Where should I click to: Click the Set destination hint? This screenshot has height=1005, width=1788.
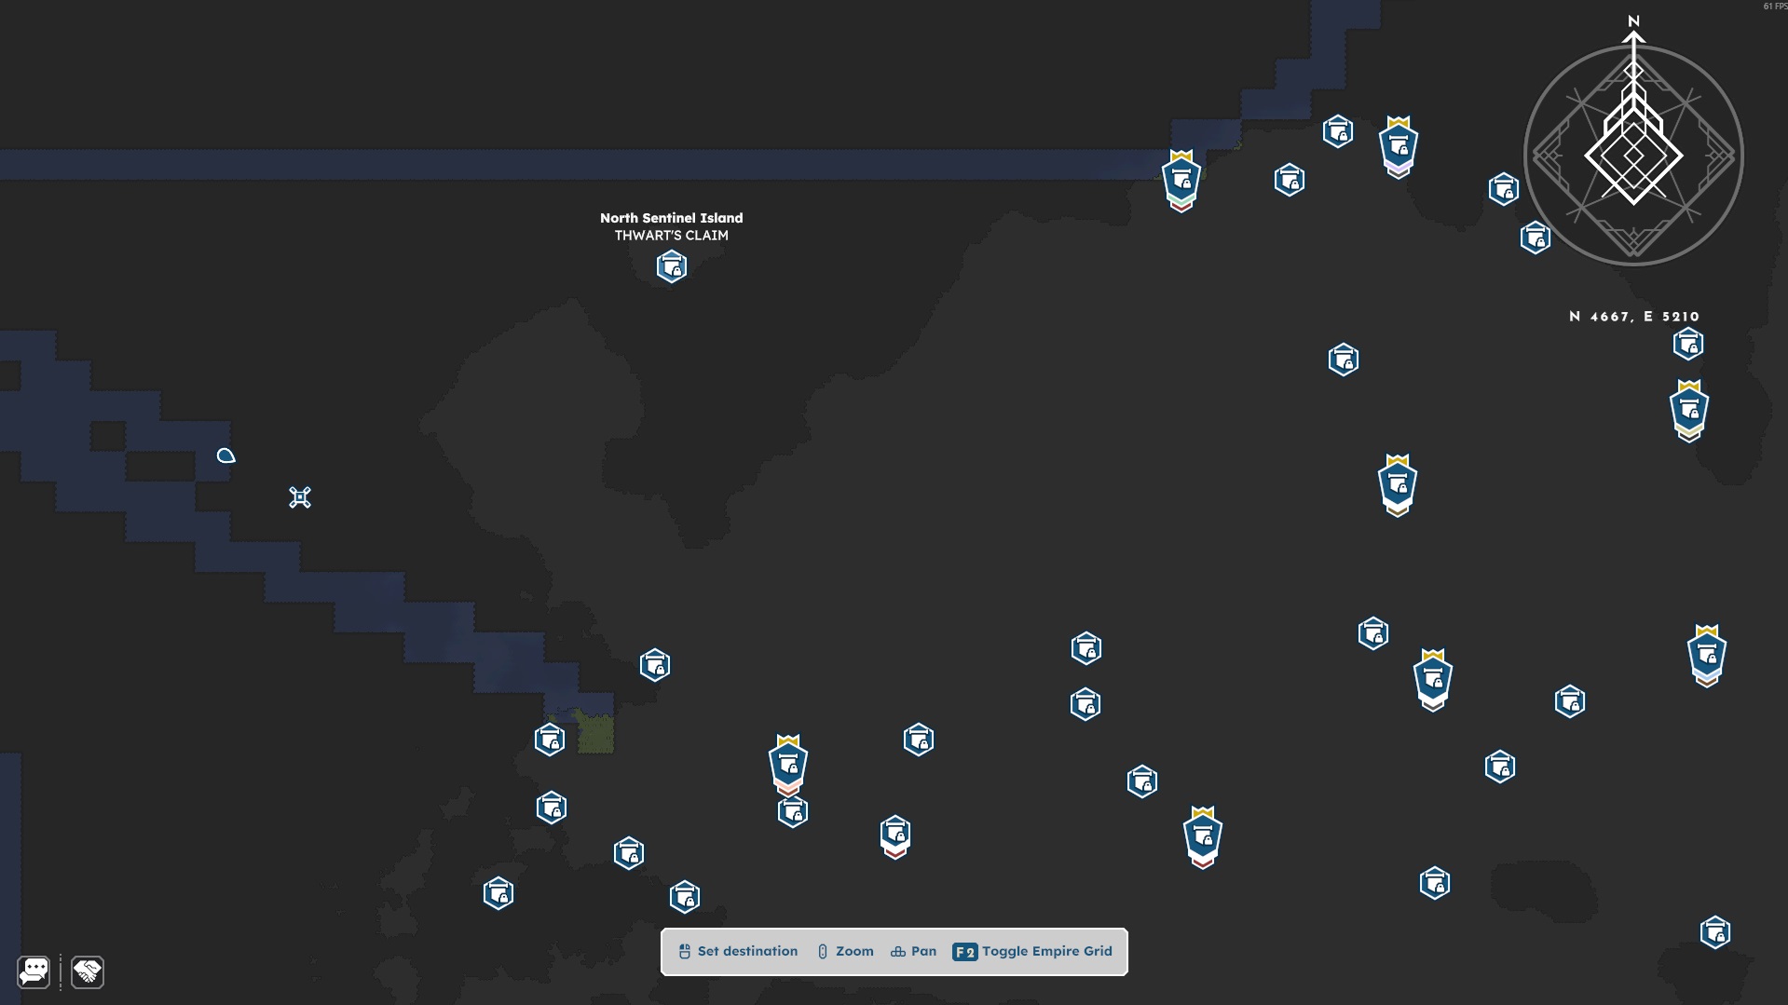(x=738, y=951)
